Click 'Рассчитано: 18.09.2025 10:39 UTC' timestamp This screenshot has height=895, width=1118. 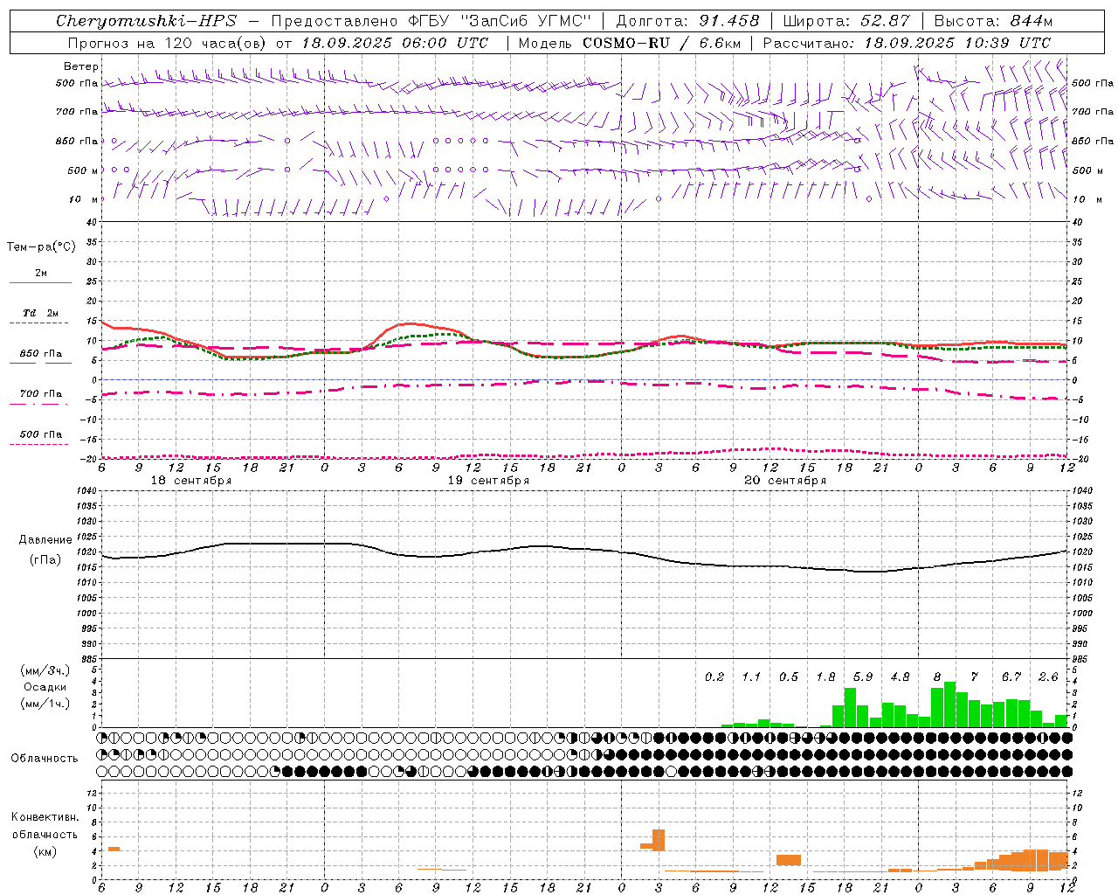click(907, 43)
